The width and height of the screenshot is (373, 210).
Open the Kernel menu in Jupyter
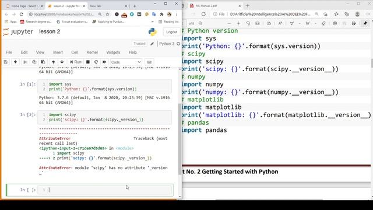pyautogui.click(x=92, y=52)
